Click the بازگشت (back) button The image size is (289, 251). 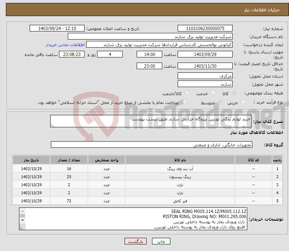[136, 241]
